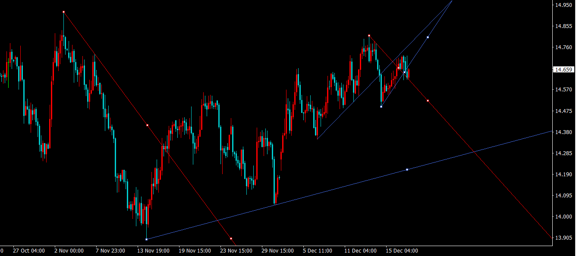
Task: Click the 27 Oct 04:00 time label
Action: pos(29,250)
